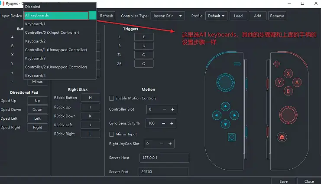This screenshot has width=321, height=184.
Task: Click the X button on Joycon image
Action: click(288, 74)
